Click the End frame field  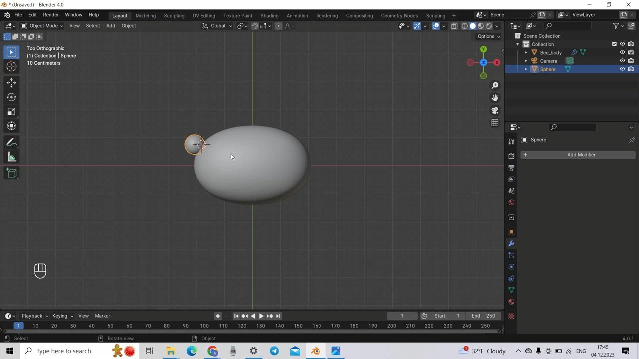(483, 316)
